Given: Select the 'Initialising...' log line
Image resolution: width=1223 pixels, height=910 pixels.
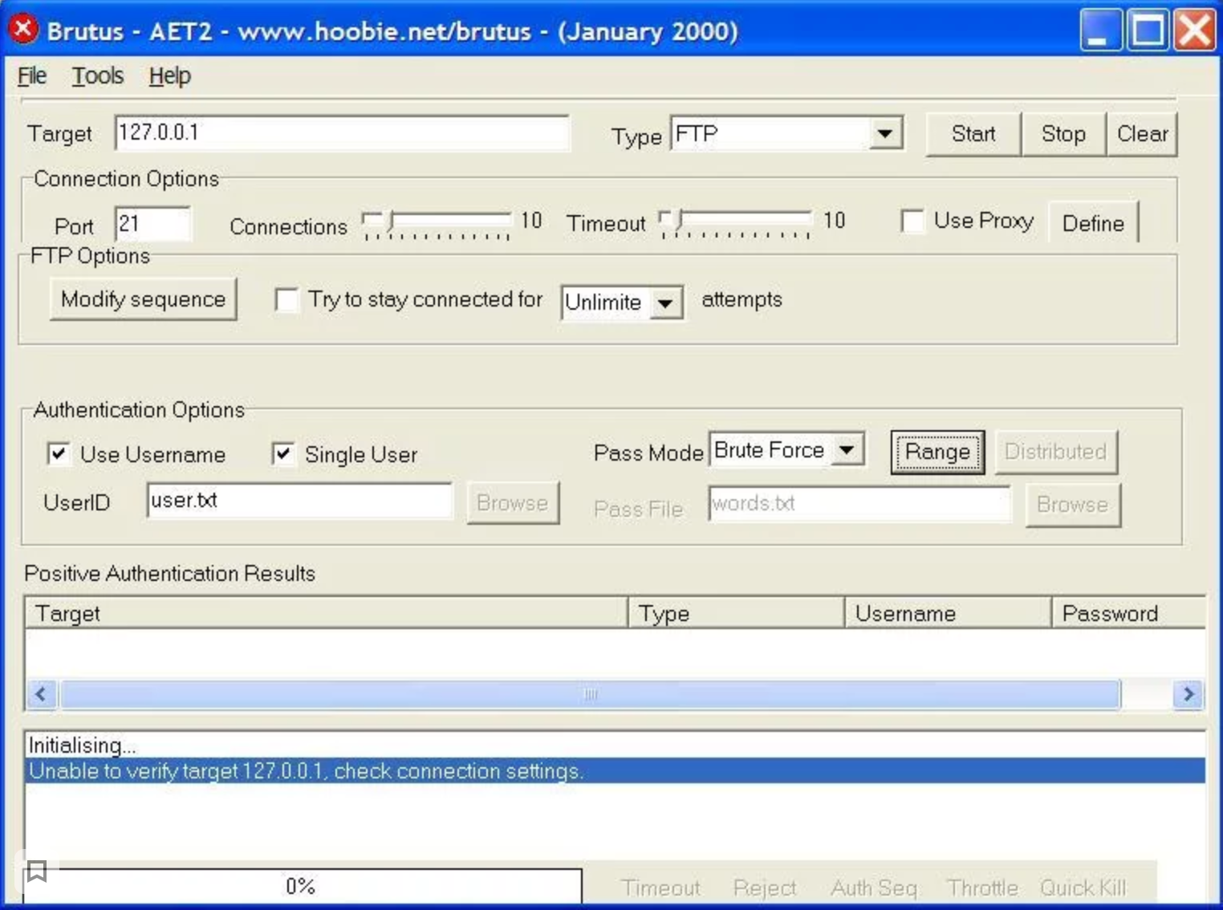Looking at the screenshot, I should click(615, 745).
